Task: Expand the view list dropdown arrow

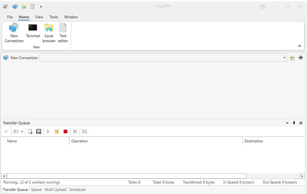Action: 22,132
